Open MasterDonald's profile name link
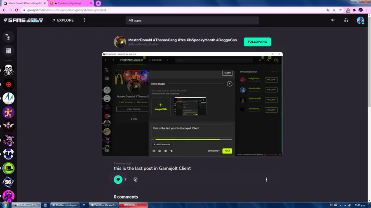Viewport: 371px width, 208px height. [x=183, y=40]
